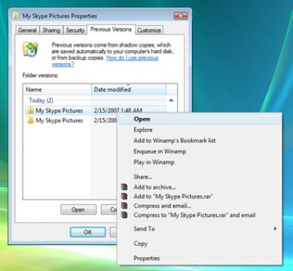Select the second My Skype Pictures version row

pyautogui.click(x=71, y=120)
